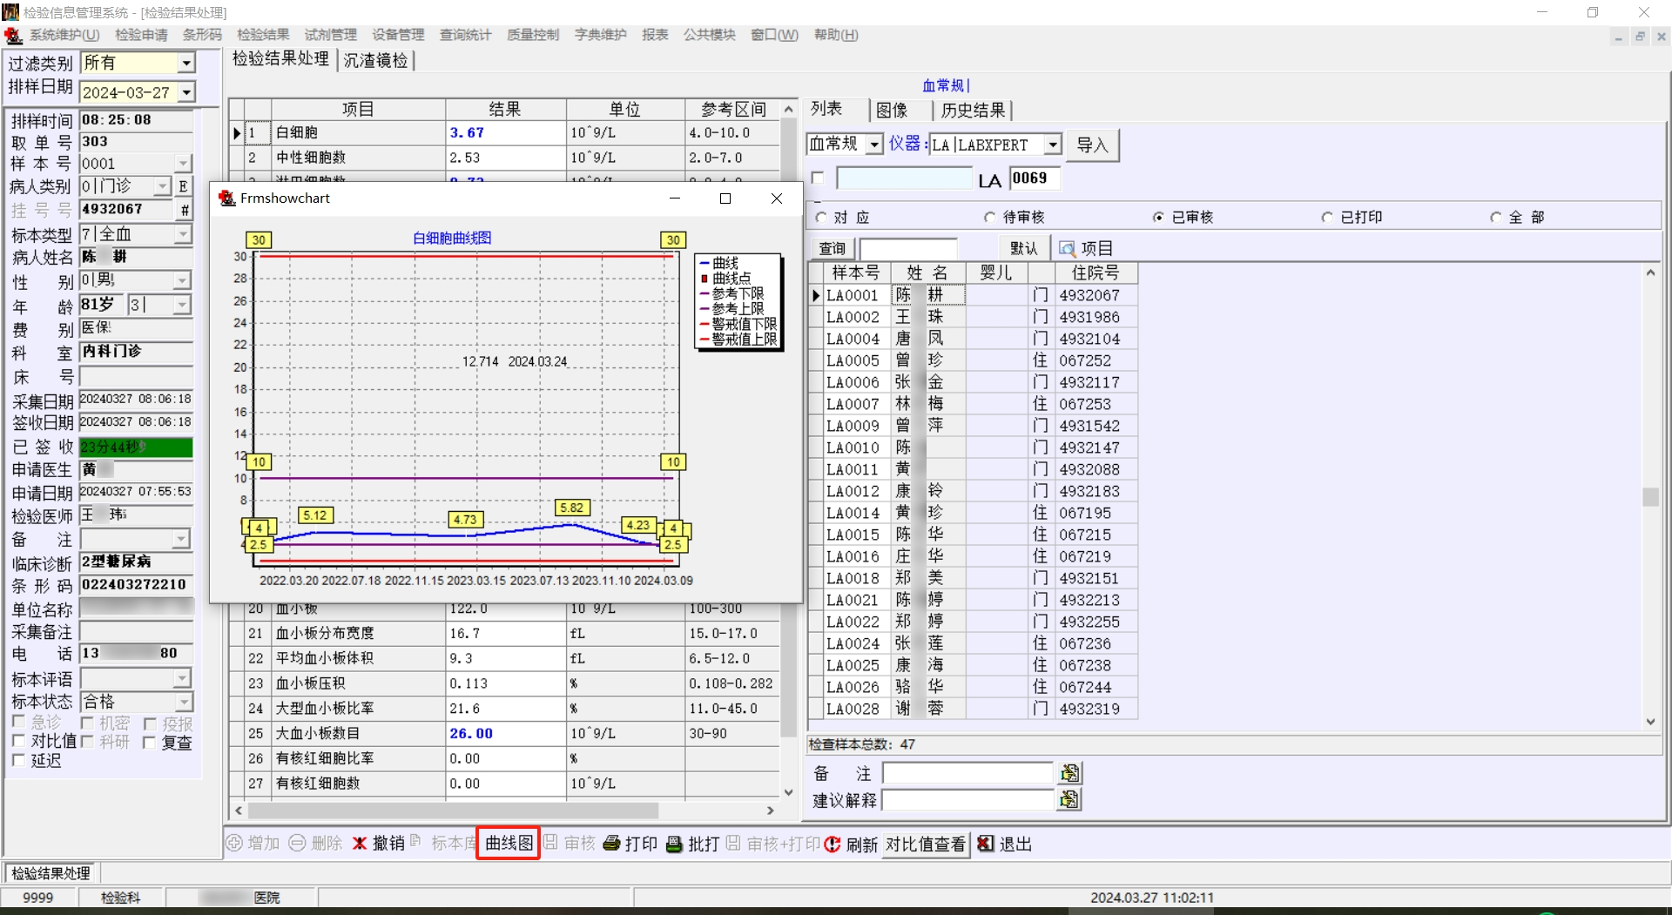Click the 退出 exit icon
The width and height of the screenshot is (1672, 915).
[986, 844]
